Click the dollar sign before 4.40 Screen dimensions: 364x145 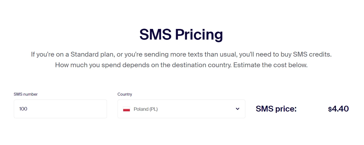(x=330, y=109)
